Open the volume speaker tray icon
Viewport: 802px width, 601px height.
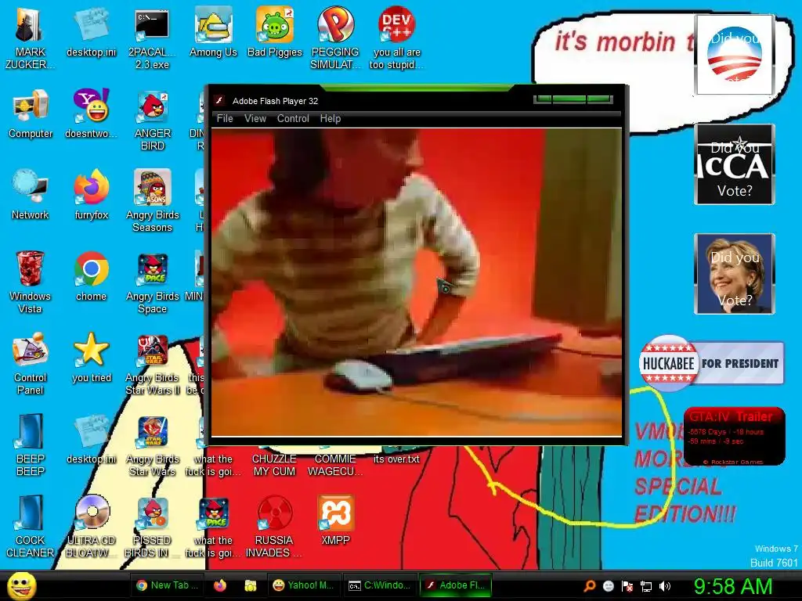pyautogui.click(x=665, y=586)
